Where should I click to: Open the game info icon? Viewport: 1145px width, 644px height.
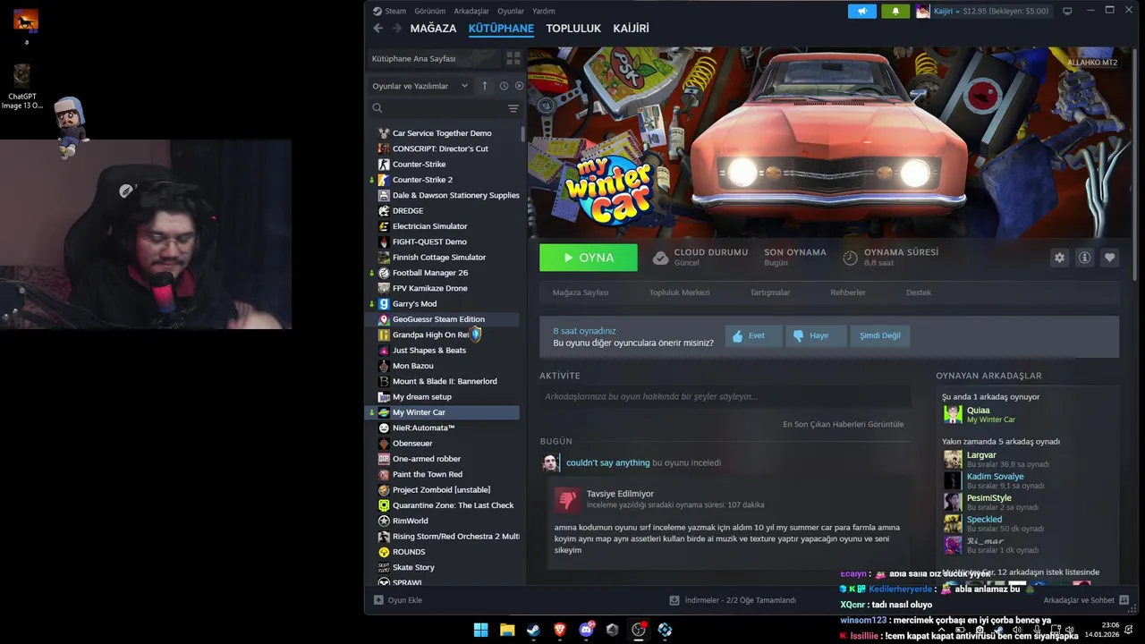(1084, 258)
